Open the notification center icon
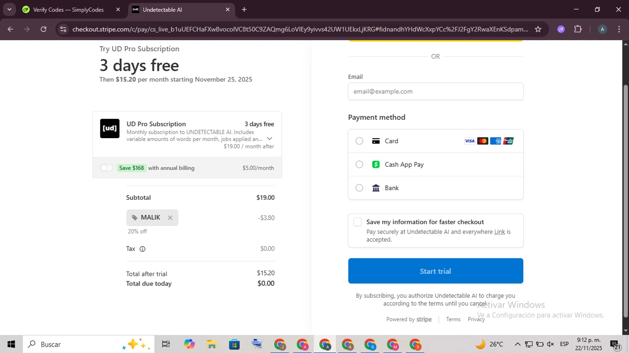Image resolution: width=629 pixels, height=353 pixels. (616, 345)
